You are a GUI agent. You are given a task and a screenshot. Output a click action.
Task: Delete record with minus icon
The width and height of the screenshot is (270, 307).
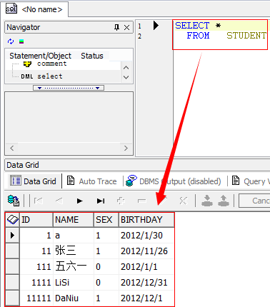point(142,201)
